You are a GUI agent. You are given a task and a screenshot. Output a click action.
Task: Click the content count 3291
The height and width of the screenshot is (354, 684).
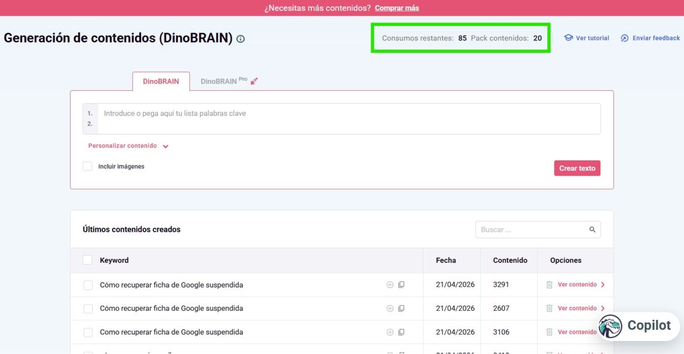(501, 285)
